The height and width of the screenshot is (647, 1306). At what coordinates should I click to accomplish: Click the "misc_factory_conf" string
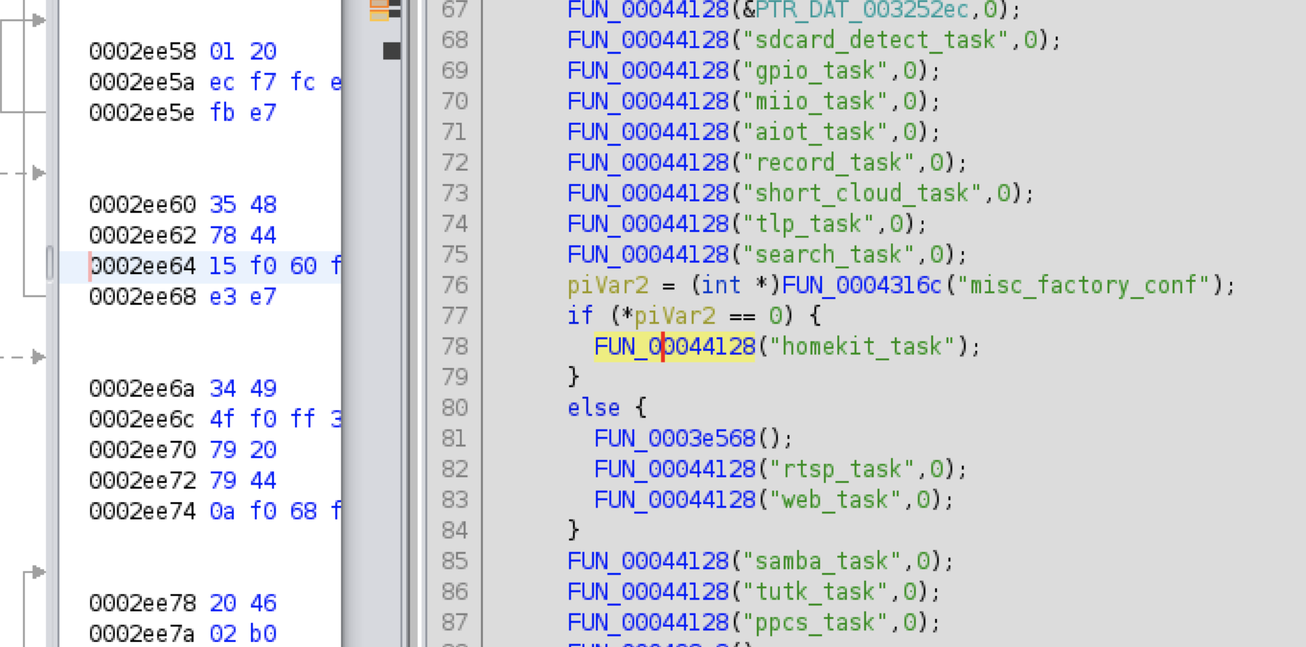tap(1084, 285)
